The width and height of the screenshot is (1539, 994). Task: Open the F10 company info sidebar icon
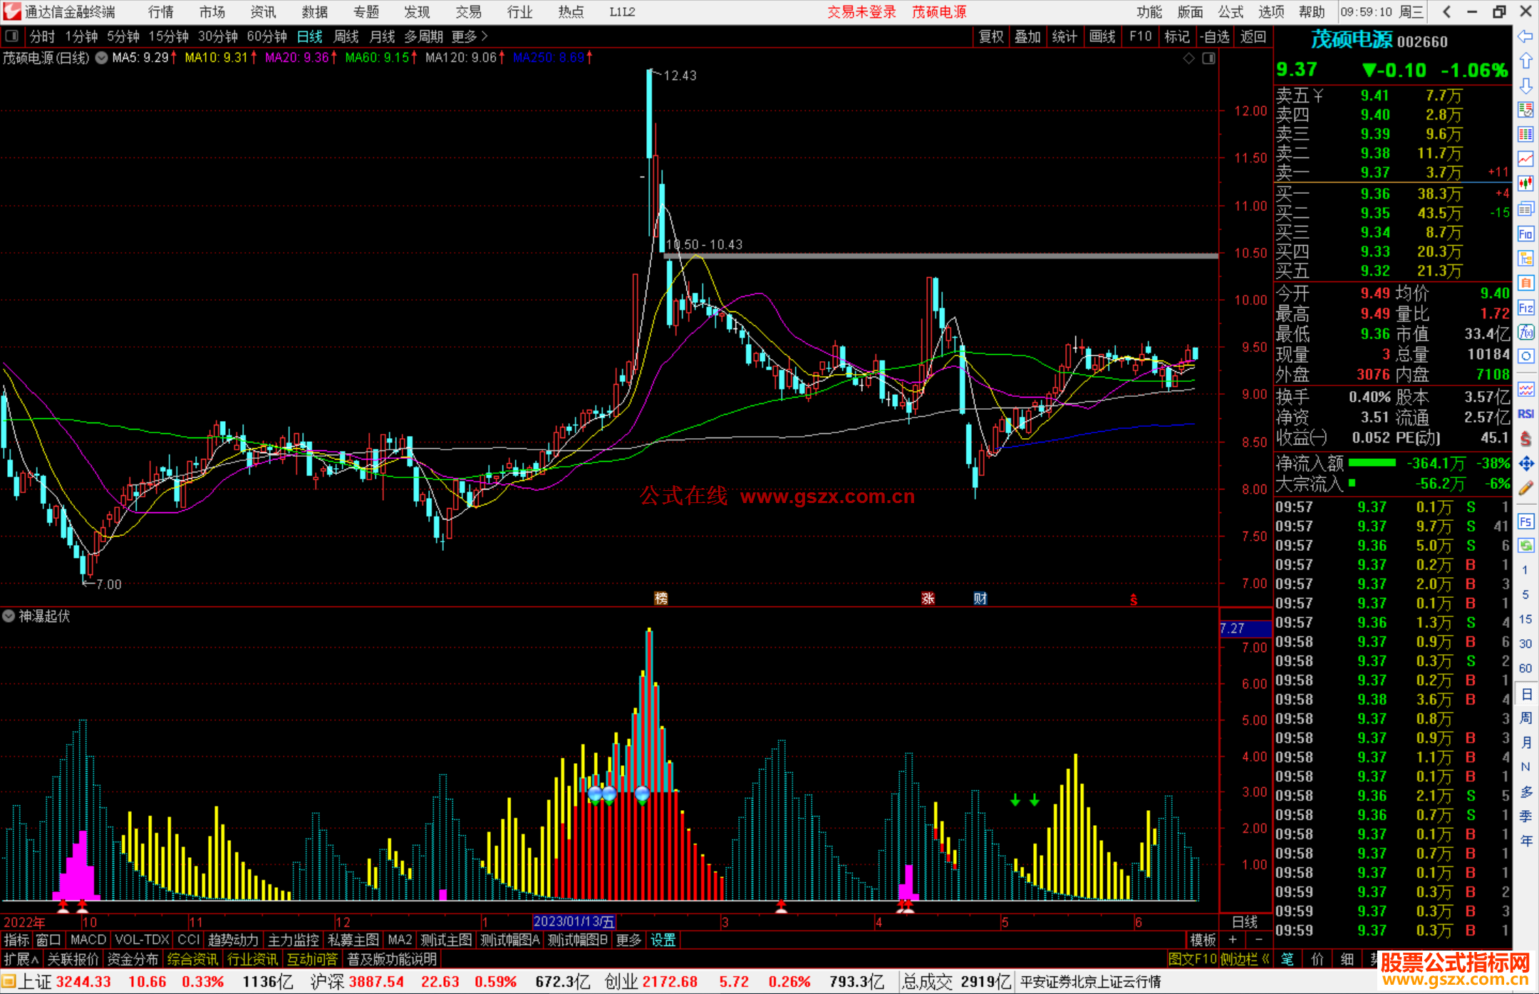click(1525, 234)
